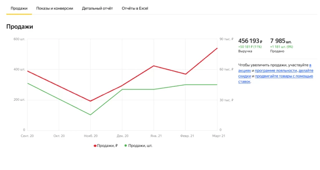The width and height of the screenshot is (320, 170).
Task: Click the 456 193 ₽ revenue figure
Action: tap(250, 41)
